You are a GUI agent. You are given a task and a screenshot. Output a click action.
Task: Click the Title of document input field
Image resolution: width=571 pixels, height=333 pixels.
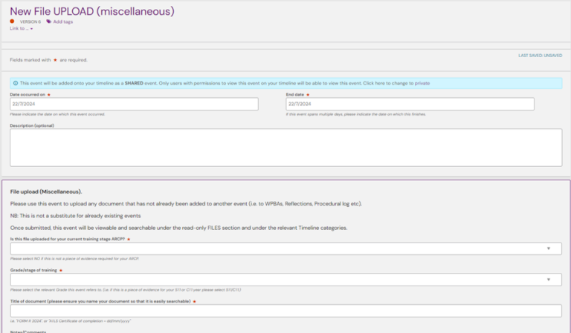point(285,311)
